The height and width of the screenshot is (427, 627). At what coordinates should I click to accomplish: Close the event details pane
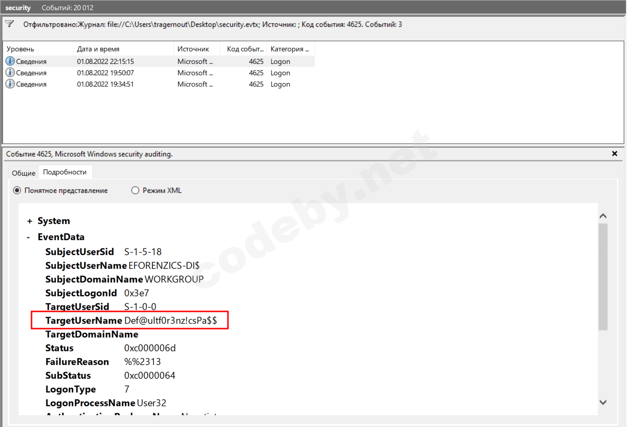point(615,154)
